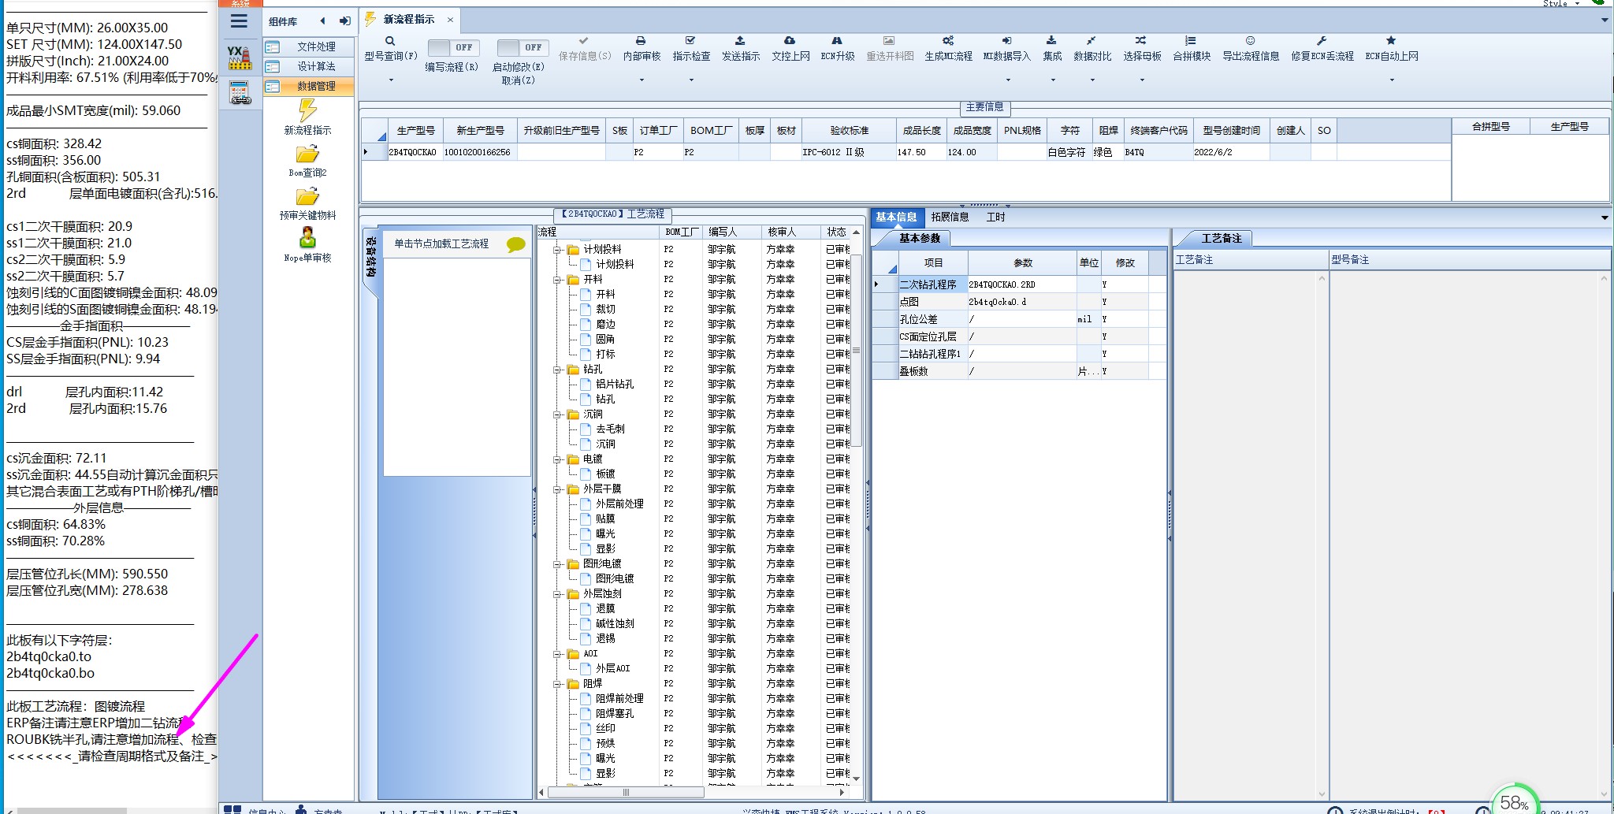Toggle the 启动修改(E) OFF switch

523,47
